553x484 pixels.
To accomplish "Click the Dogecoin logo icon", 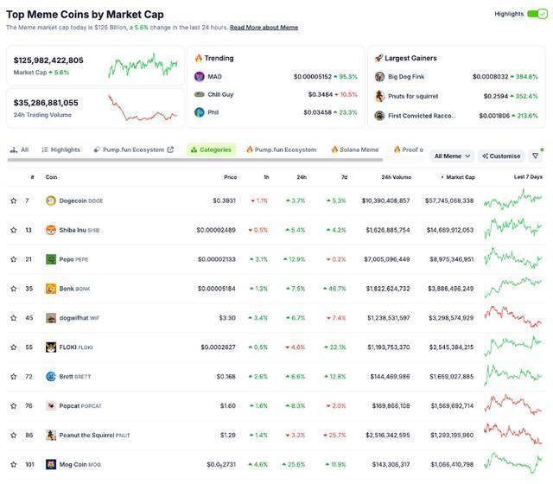I will point(51,201).
